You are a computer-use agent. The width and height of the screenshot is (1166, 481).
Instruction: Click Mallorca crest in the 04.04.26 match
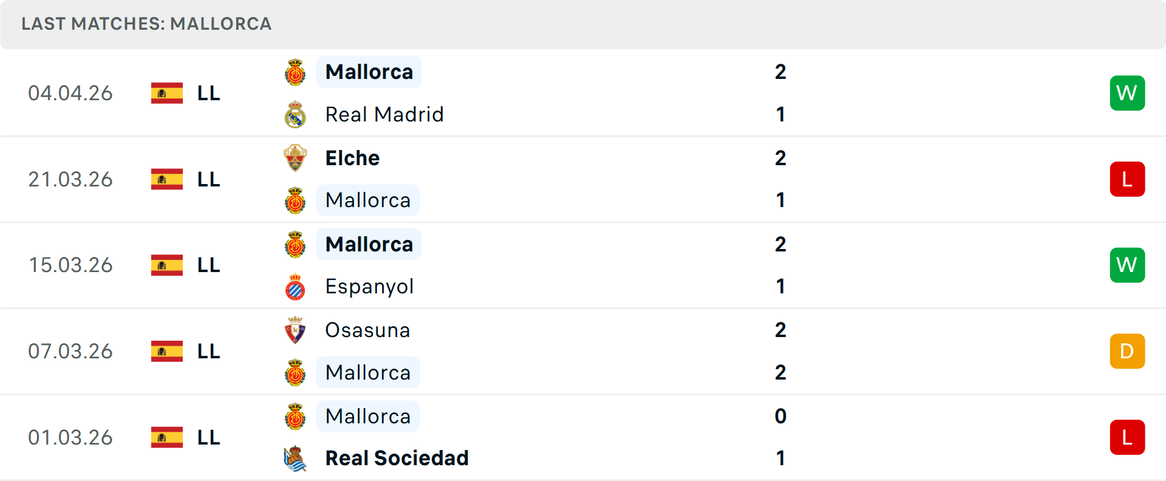pos(295,72)
